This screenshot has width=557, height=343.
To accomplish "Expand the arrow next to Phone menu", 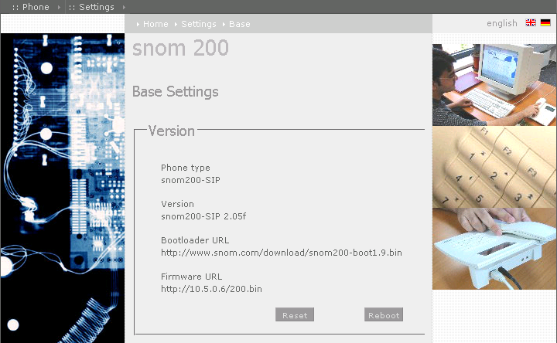I will tap(58, 7).
